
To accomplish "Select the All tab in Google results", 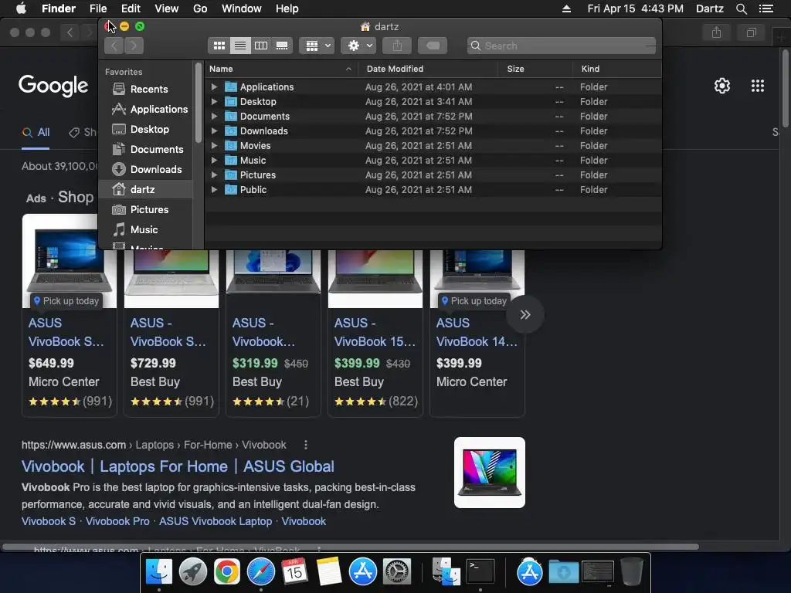I will click(36, 133).
